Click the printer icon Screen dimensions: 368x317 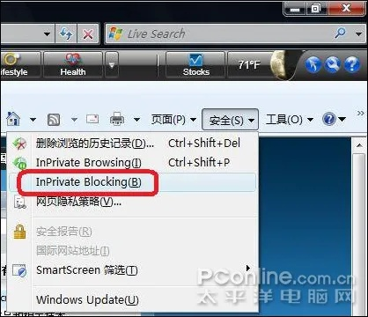pyautogui.click(x=117, y=119)
